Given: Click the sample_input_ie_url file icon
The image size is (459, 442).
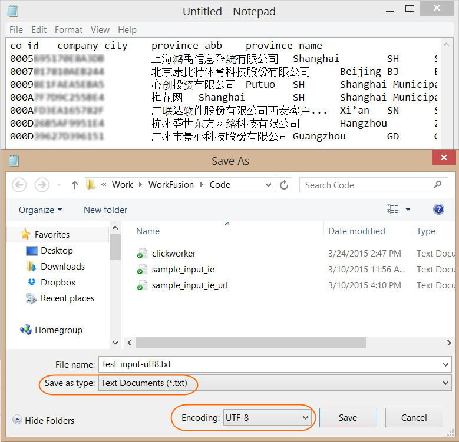Looking at the screenshot, I should (142, 285).
